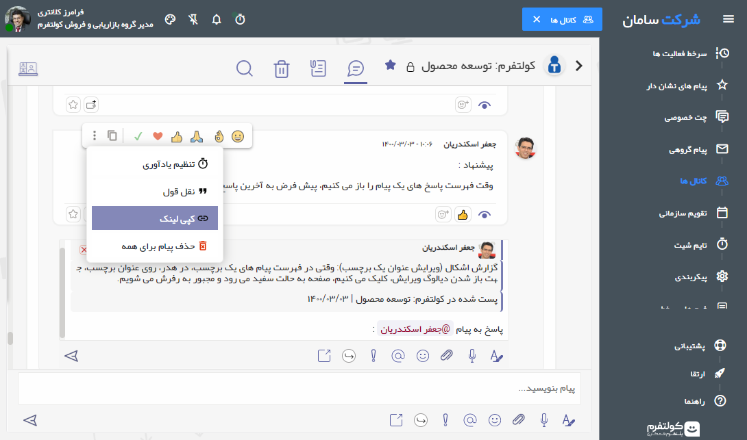Open تایم شیت in sidebar
Screen dimensions: 747x440
[701, 245]
